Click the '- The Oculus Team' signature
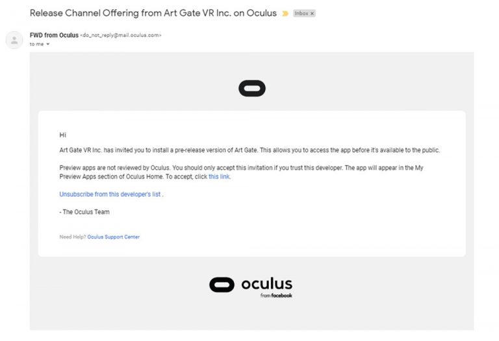 click(84, 212)
